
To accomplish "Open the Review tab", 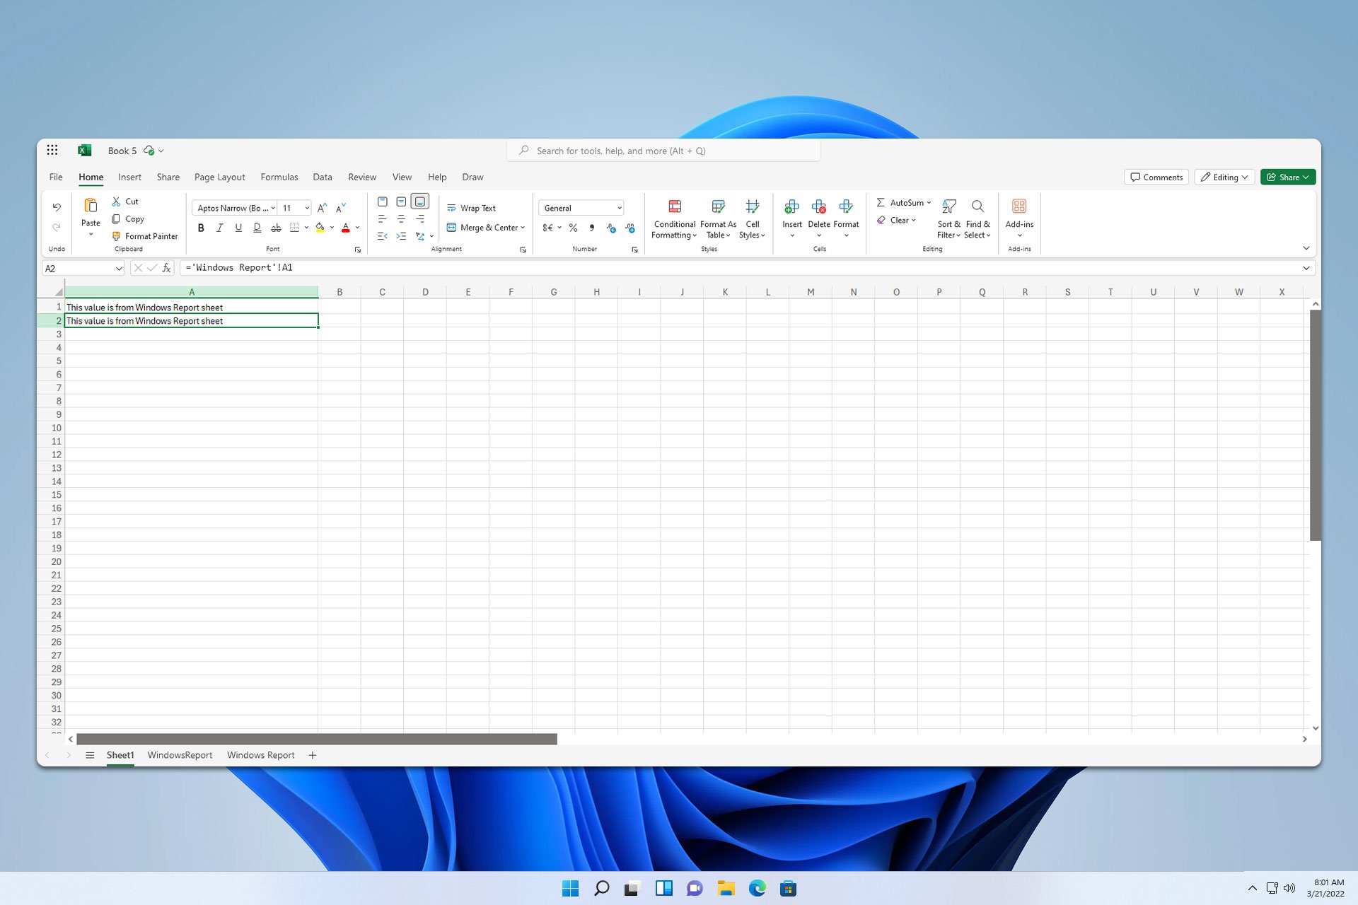I will click(362, 177).
